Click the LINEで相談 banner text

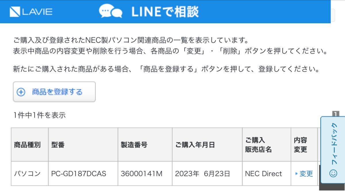coord(165,12)
